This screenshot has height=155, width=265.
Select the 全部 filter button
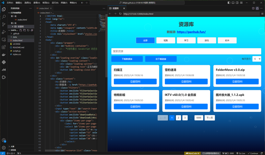pos(145,40)
